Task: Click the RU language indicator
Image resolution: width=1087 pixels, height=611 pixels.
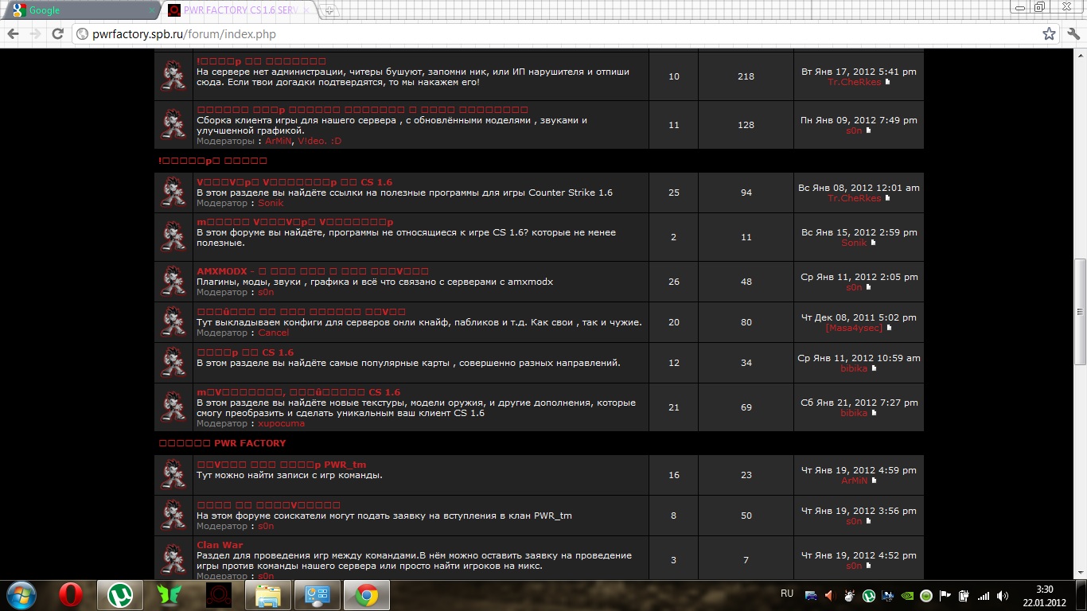Action: (x=787, y=593)
